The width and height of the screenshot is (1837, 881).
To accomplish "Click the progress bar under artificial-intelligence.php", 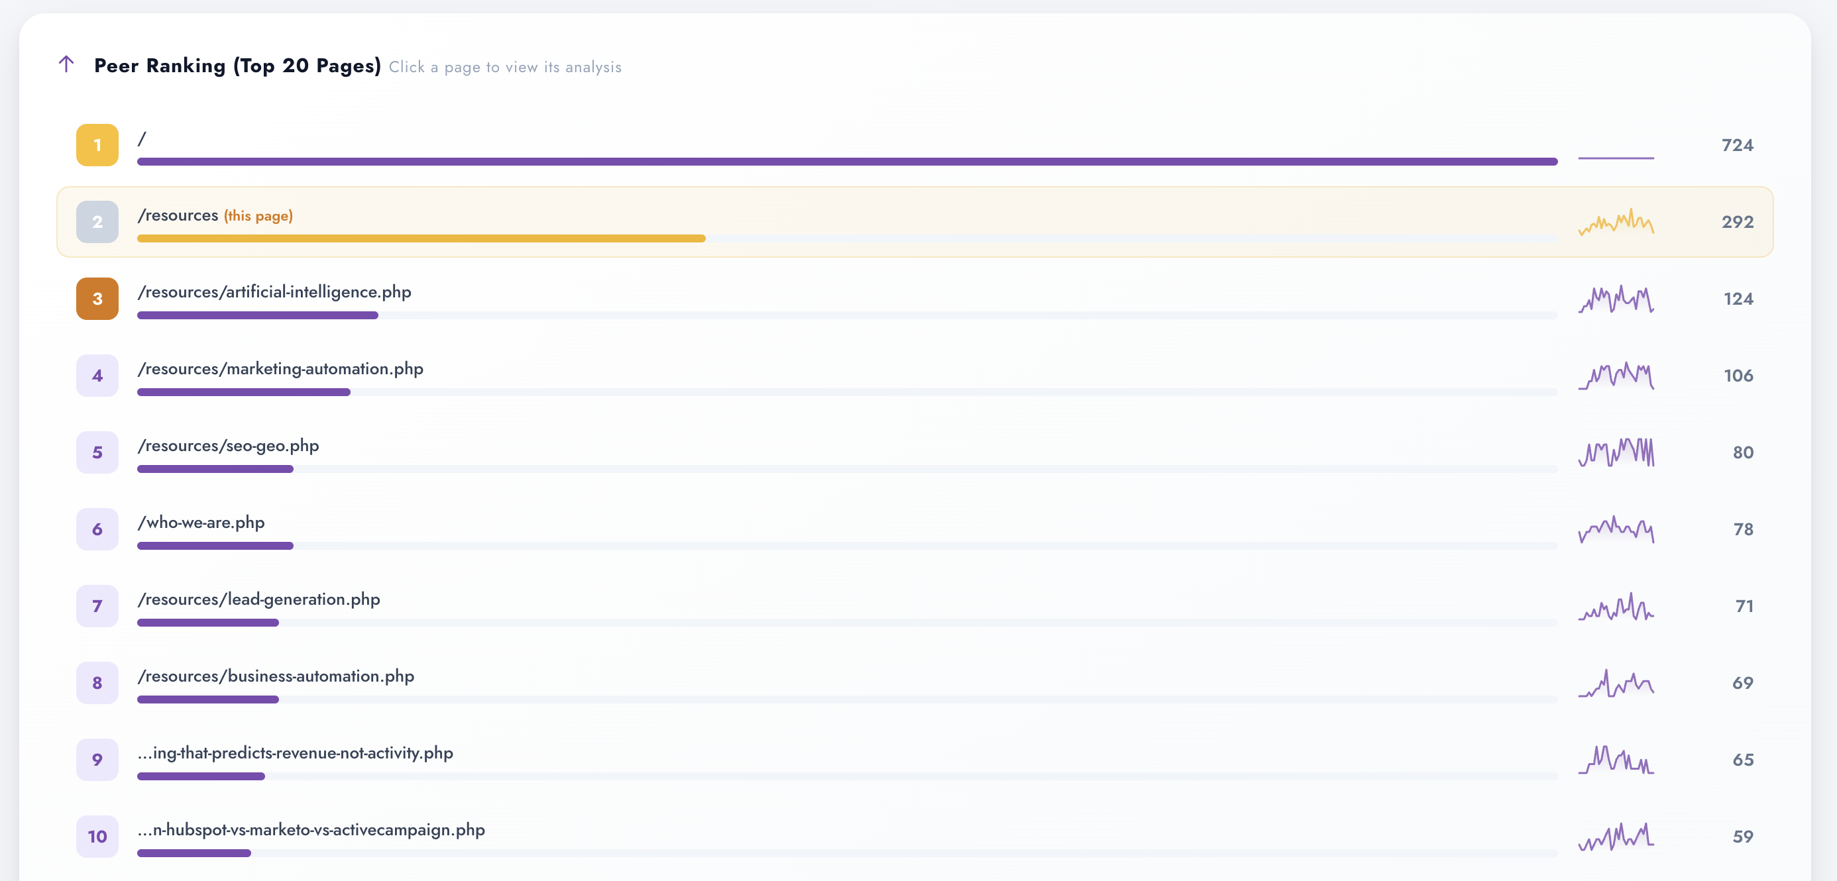I will [257, 316].
